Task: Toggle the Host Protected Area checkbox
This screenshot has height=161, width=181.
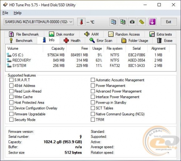Action: click(x=11, y=102)
